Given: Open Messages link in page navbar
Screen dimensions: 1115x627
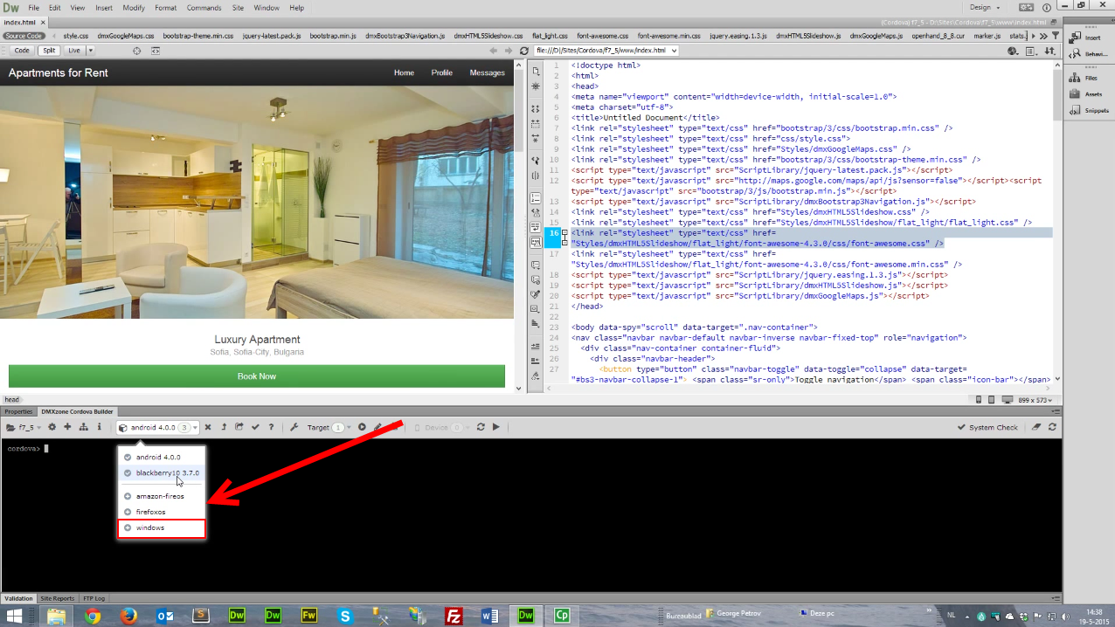Looking at the screenshot, I should tap(488, 72).
